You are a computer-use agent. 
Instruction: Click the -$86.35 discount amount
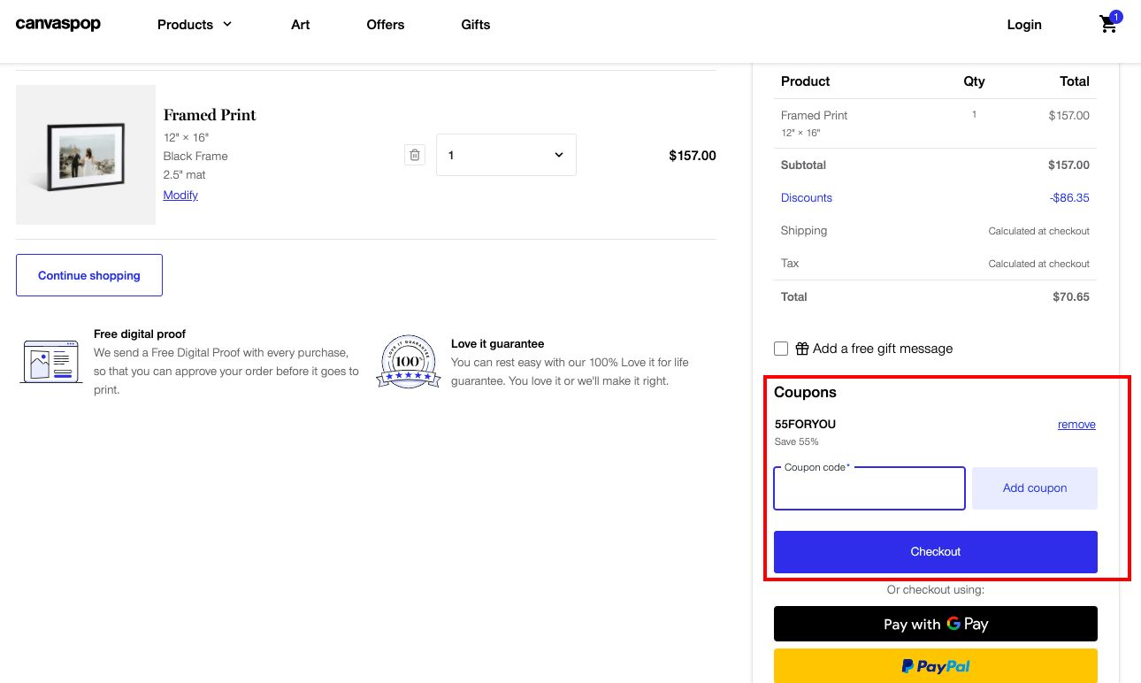(1069, 198)
